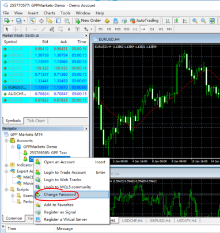
Task: Expand the Indicators tree node
Action: 6,165
